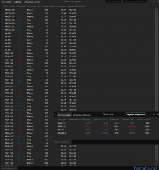Sort positions by Прибыль (Net) column

(x=128, y=119)
